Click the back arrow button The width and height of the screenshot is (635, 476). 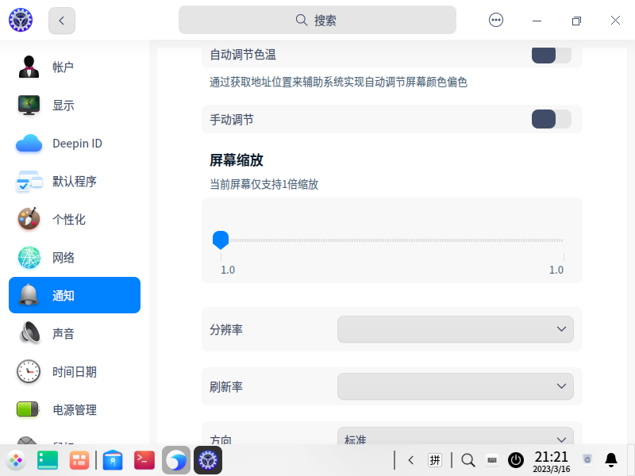[61, 20]
